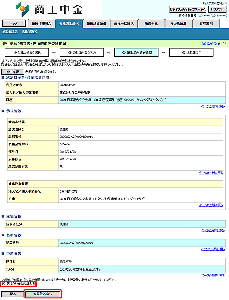Click the 商工中金 logo icon
This screenshot has height=300, width=229.
[23, 9]
